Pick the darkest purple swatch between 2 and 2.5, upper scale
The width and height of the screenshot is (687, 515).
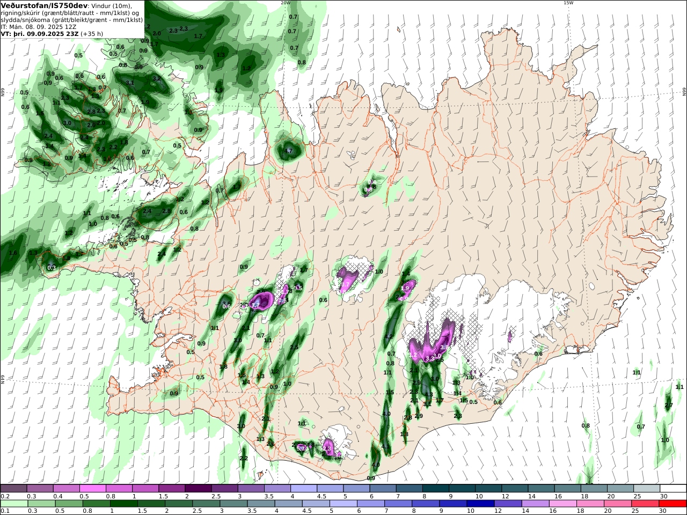click(x=198, y=488)
